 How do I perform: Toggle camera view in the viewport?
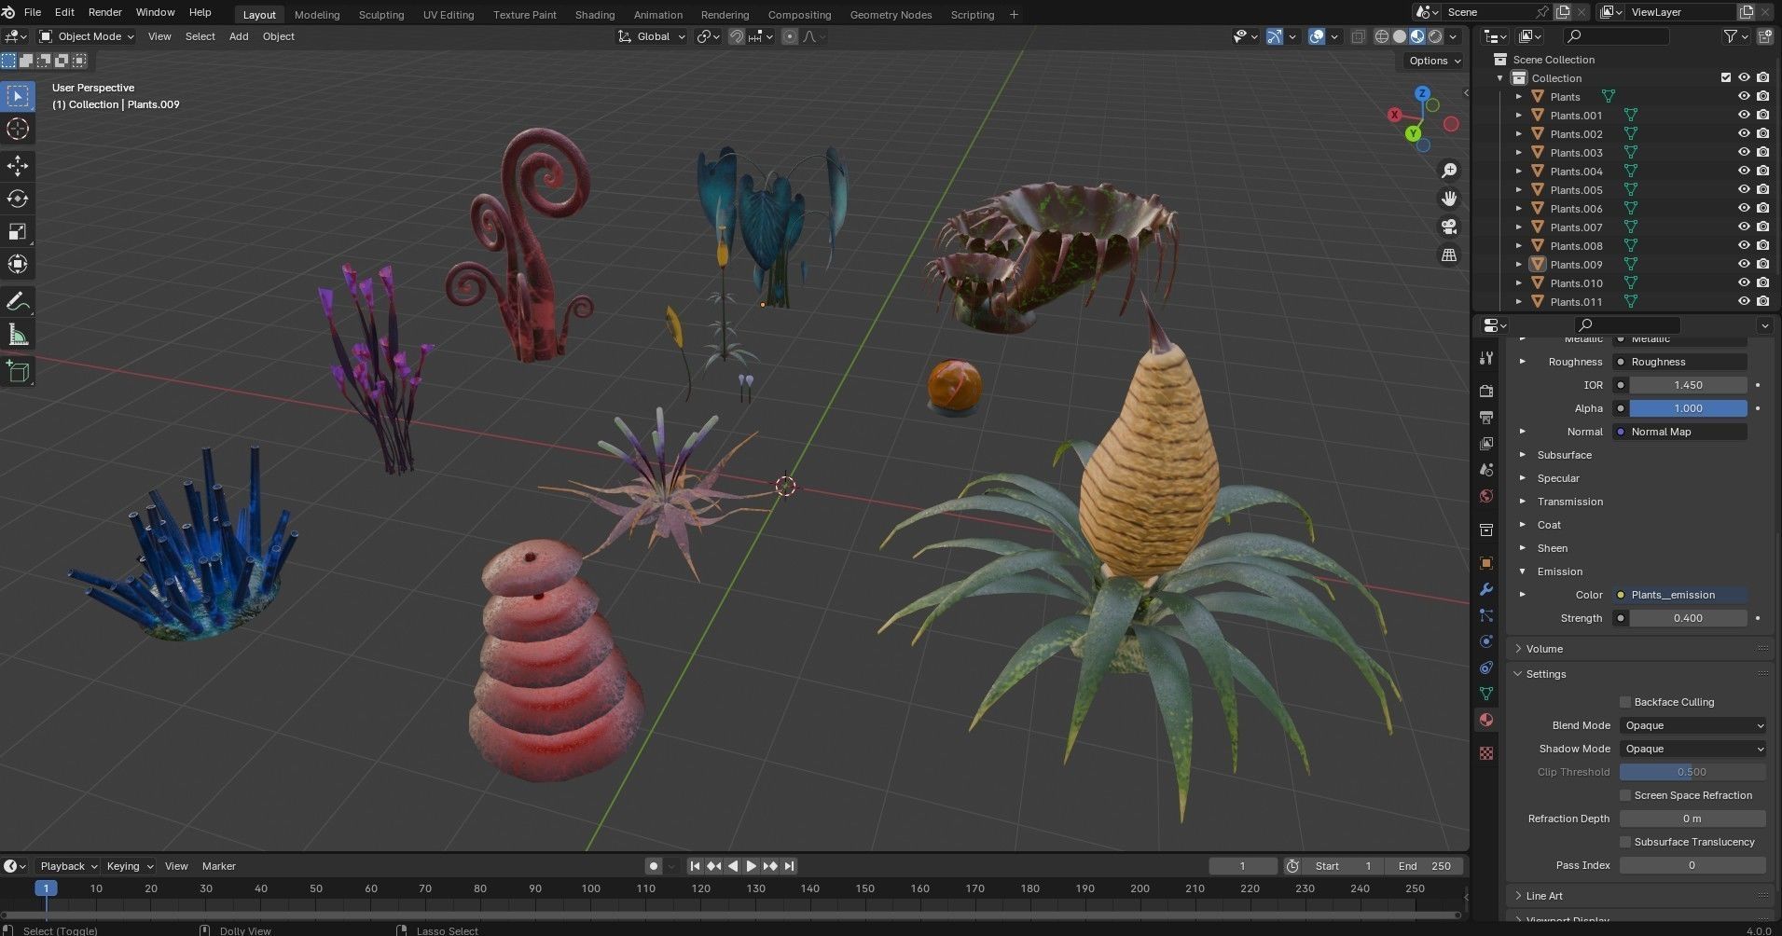point(1449,227)
